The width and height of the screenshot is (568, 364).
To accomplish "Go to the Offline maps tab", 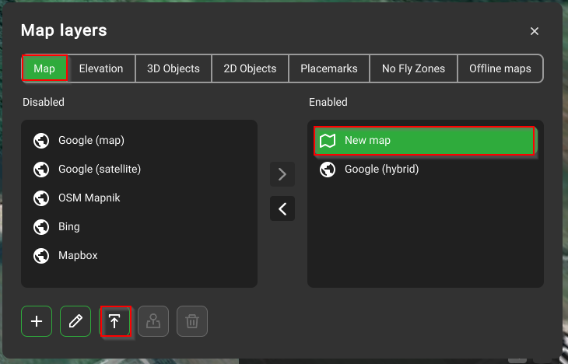I will [500, 68].
